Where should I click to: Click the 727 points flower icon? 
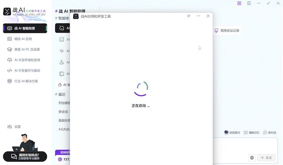click(x=60, y=159)
